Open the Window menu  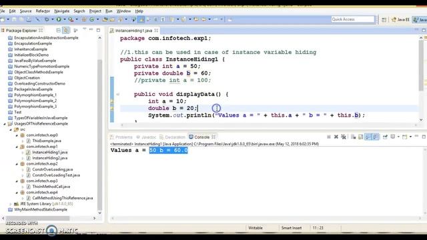coord(123,11)
